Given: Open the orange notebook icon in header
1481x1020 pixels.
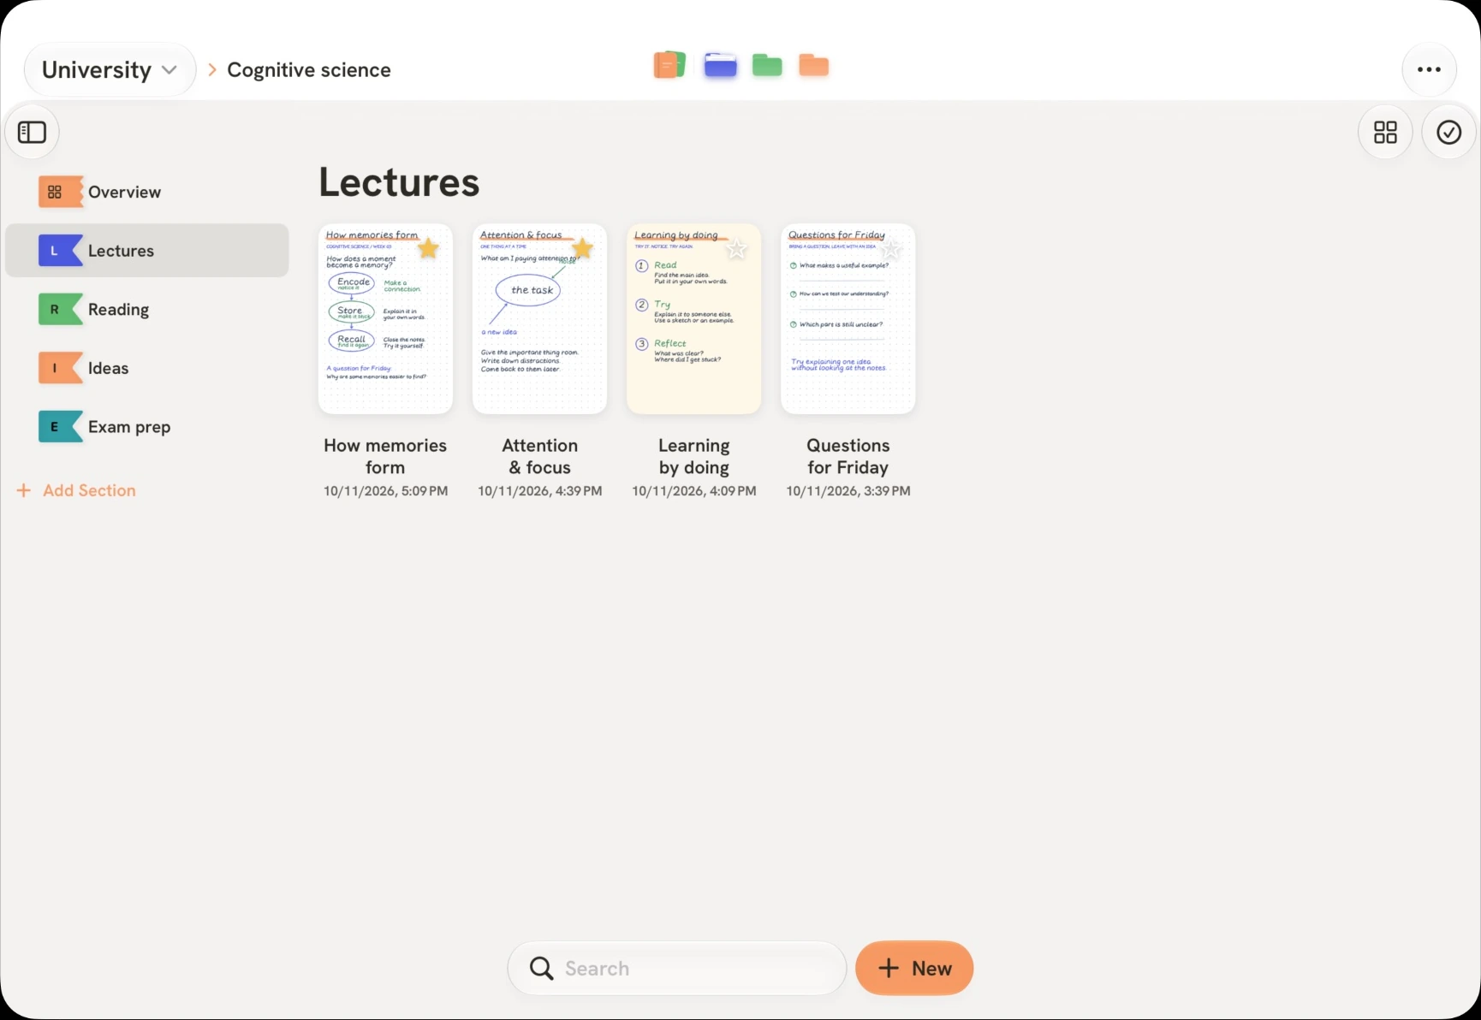Looking at the screenshot, I should [669, 65].
